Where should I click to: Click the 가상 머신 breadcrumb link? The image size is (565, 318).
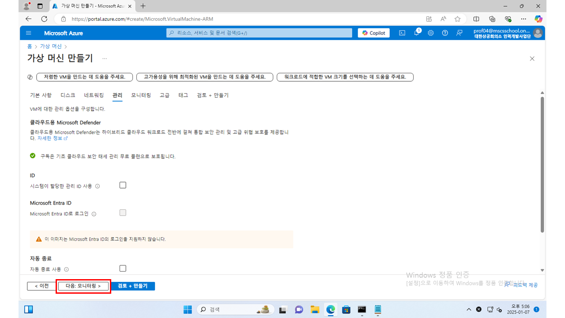click(x=51, y=46)
